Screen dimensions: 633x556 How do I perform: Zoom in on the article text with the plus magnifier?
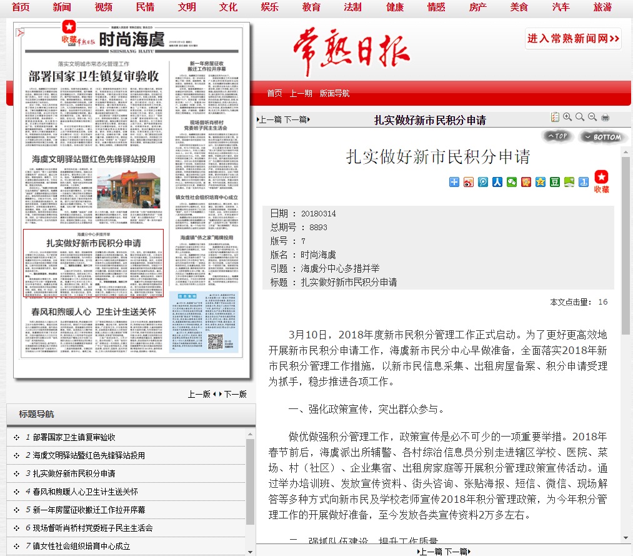click(567, 117)
